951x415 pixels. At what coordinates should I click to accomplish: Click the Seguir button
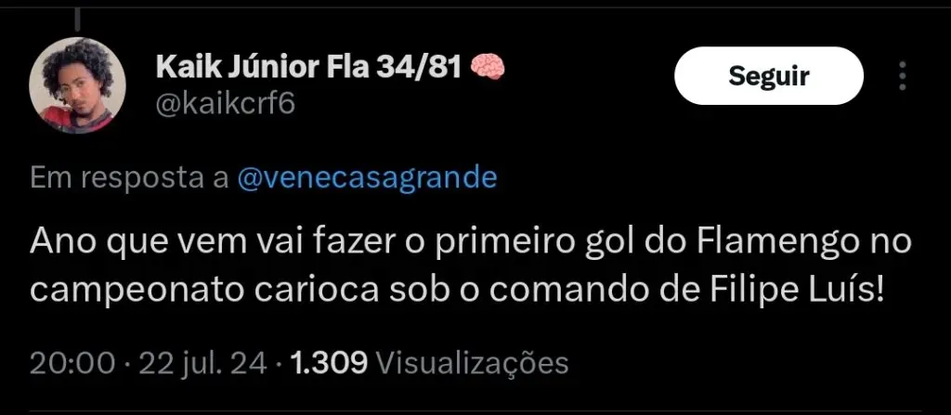(x=768, y=76)
